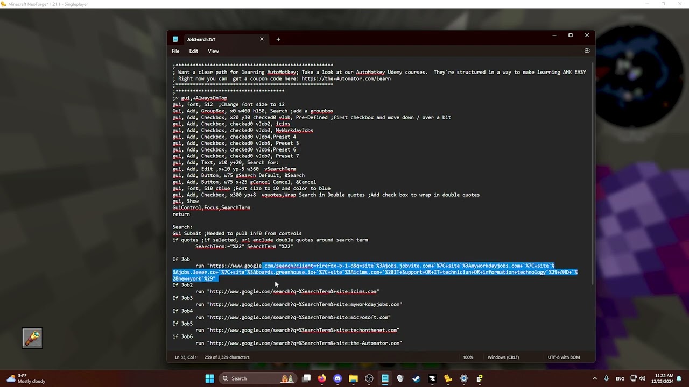
Task: Click the 100% zoom indicator
Action: tap(468, 357)
